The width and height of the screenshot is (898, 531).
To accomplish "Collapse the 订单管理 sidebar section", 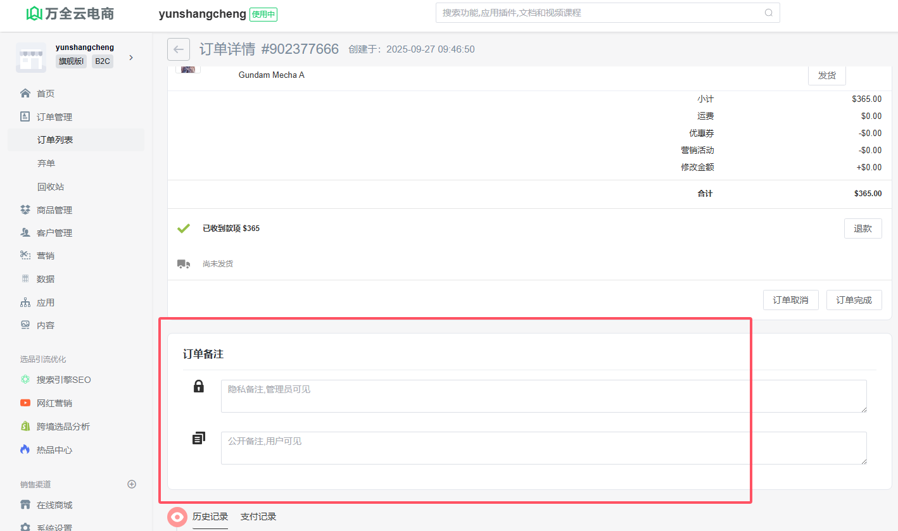I will coord(54,117).
